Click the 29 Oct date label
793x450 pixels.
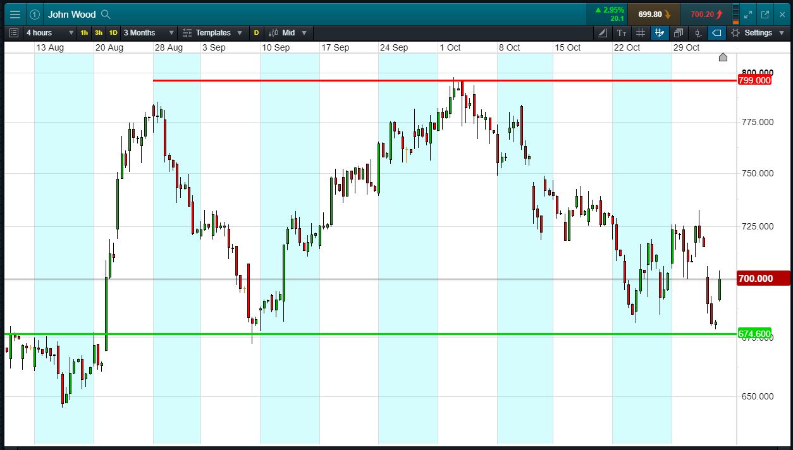(x=686, y=47)
